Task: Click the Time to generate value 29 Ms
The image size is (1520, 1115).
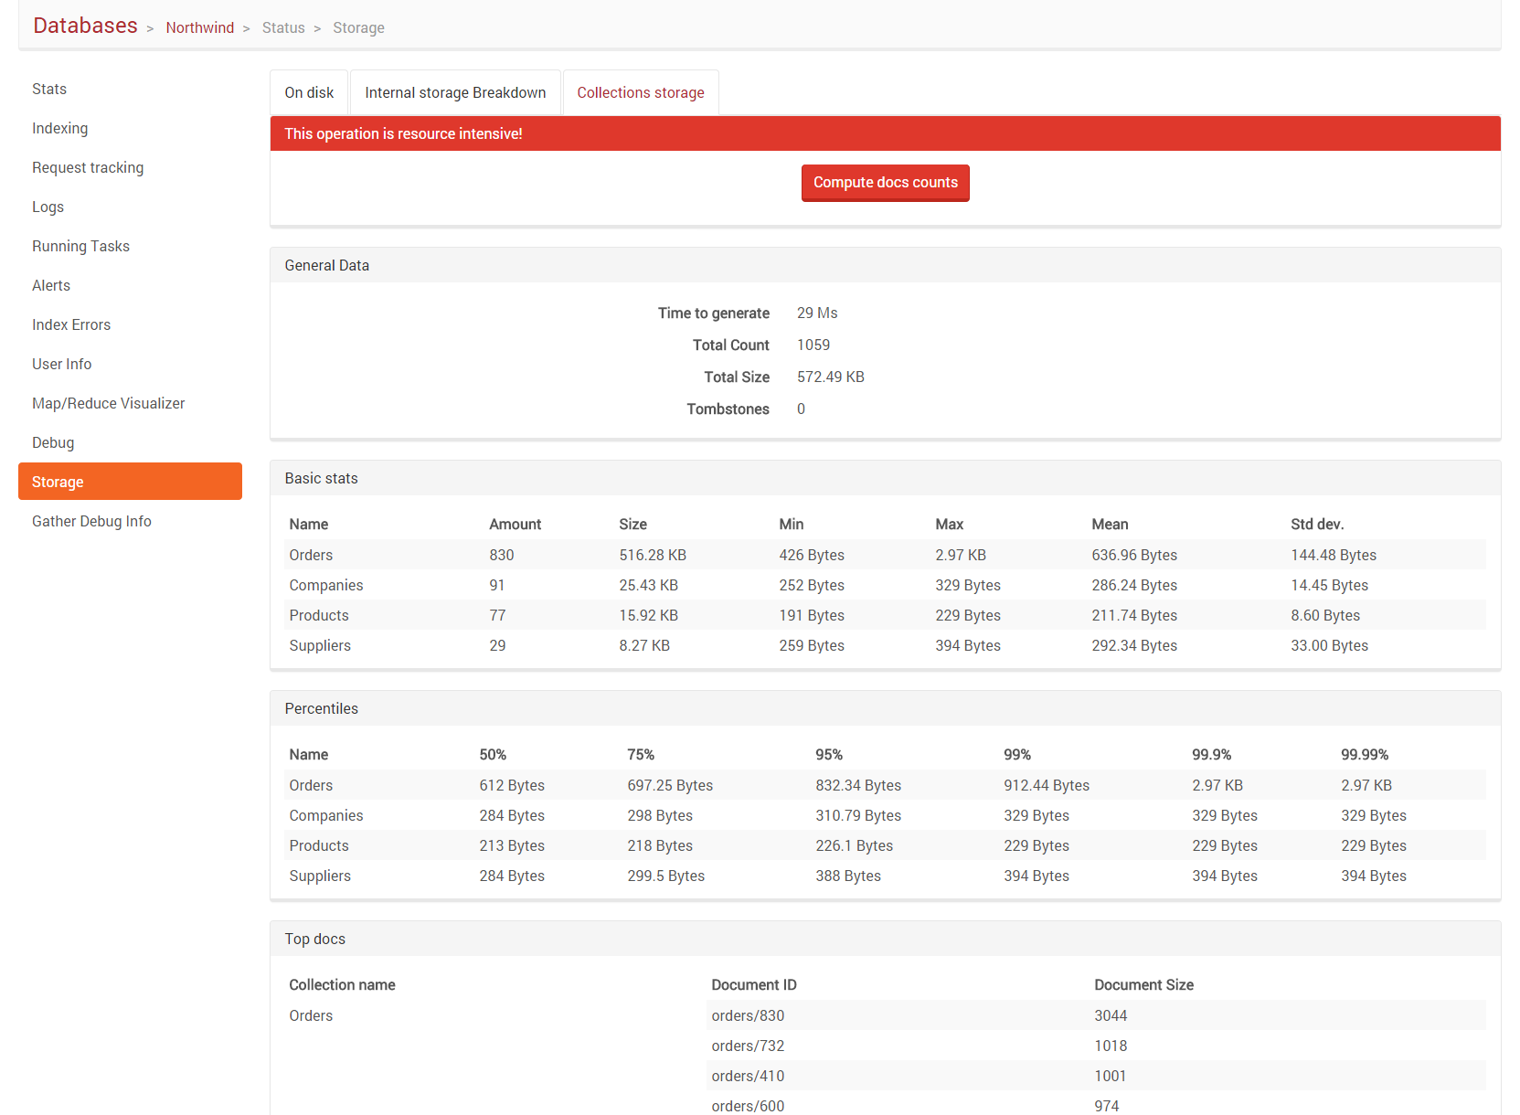Action: point(817,313)
